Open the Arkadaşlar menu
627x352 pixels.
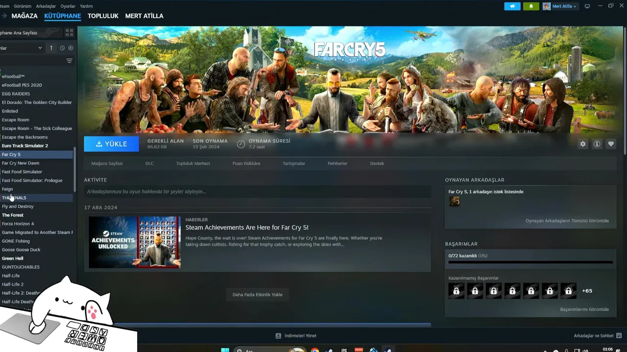[46, 6]
